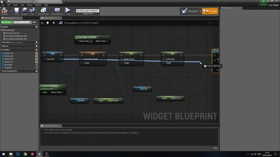Click the Save floppy disk icon
This screenshot has height=157, width=280.
[x=17, y=11]
